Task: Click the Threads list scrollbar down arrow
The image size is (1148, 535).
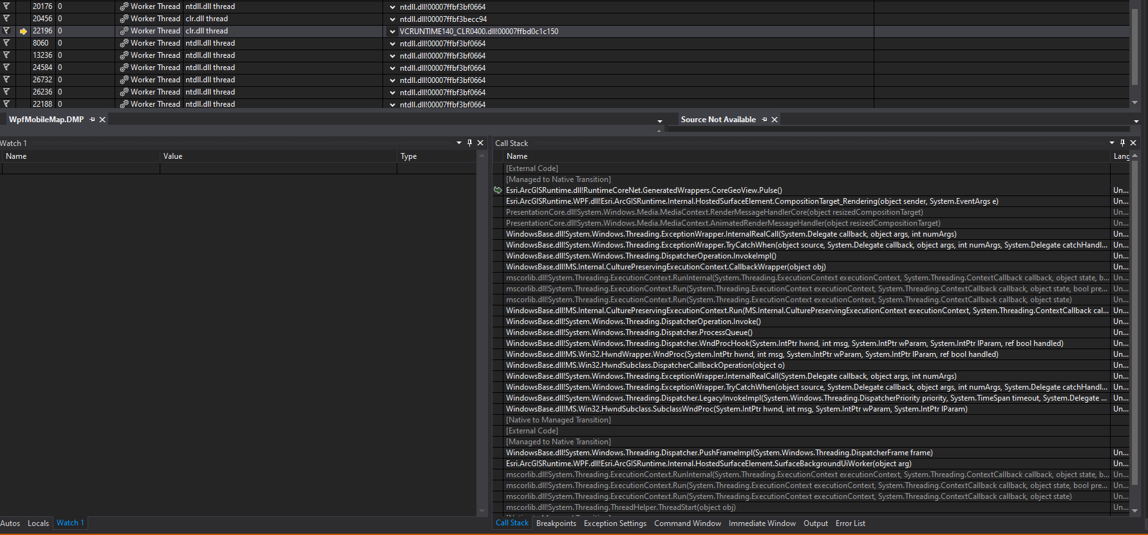Action: (x=1135, y=103)
